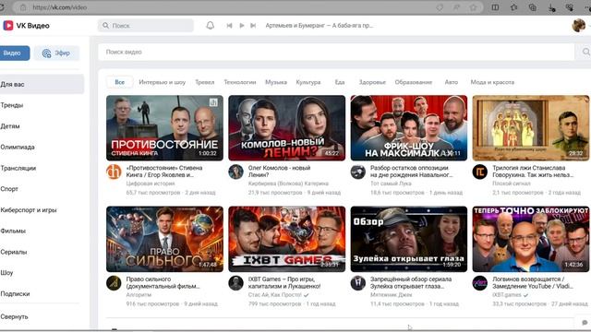Click the top Поиск search field
This screenshot has width=591, height=332.
tap(146, 26)
